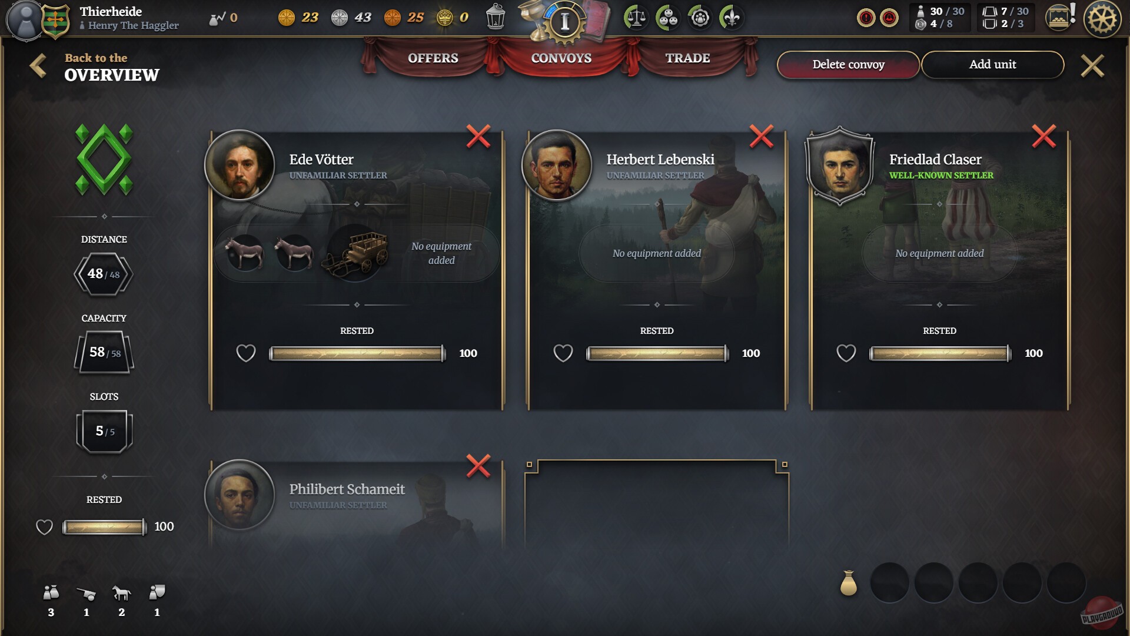This screenshot has width=1130, height=636.
Task: Click the lantern icon in top bar
Action: tap(496, 16)
